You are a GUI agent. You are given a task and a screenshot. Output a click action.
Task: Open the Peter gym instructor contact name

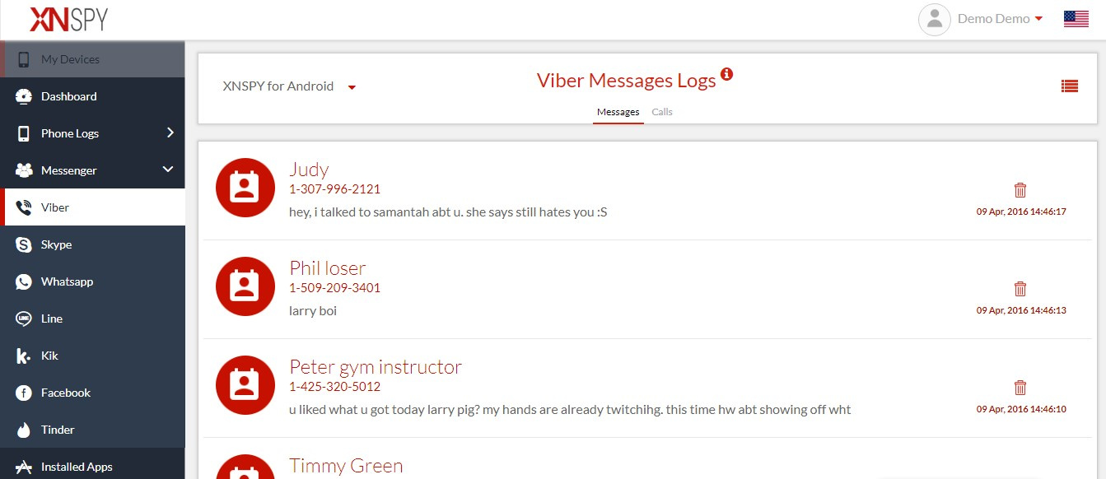[x=376, y=367]
